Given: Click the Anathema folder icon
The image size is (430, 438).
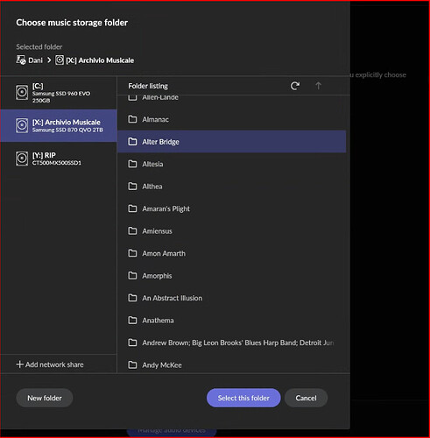Looking at the screenshot, I should [x=132, y=321].
